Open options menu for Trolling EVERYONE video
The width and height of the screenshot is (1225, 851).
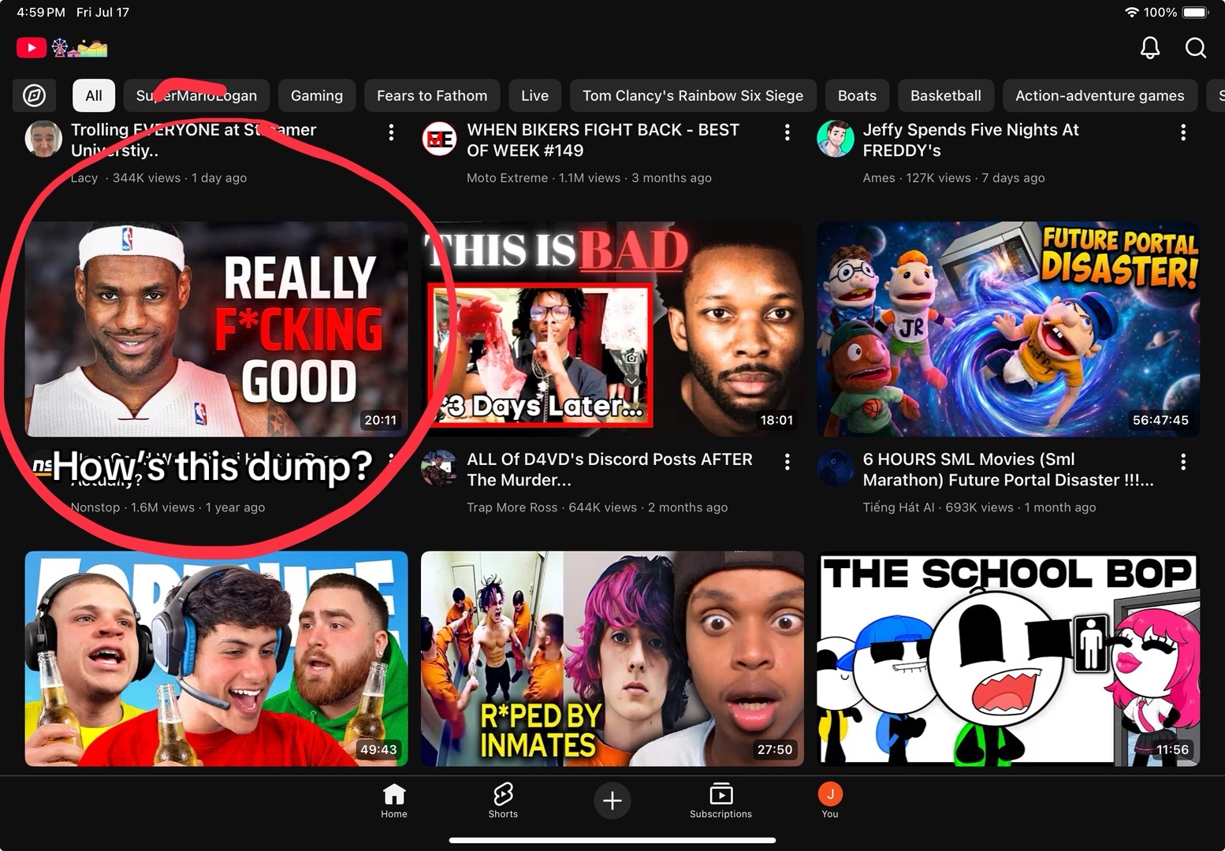click(x=391, y=132)
